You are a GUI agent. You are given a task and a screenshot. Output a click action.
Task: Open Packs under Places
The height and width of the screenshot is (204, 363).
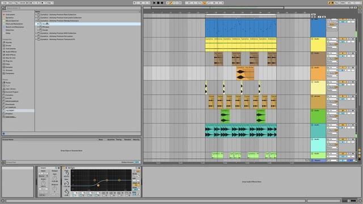(x=8, y=83)
